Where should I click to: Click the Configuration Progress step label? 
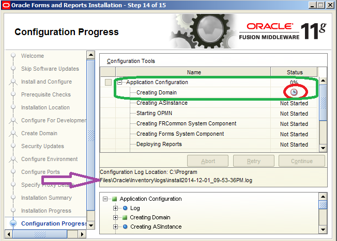[x=54, y=223]
